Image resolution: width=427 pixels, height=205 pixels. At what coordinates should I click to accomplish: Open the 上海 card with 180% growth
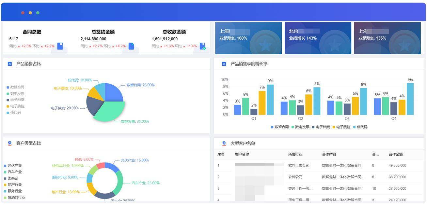(248, 38)
